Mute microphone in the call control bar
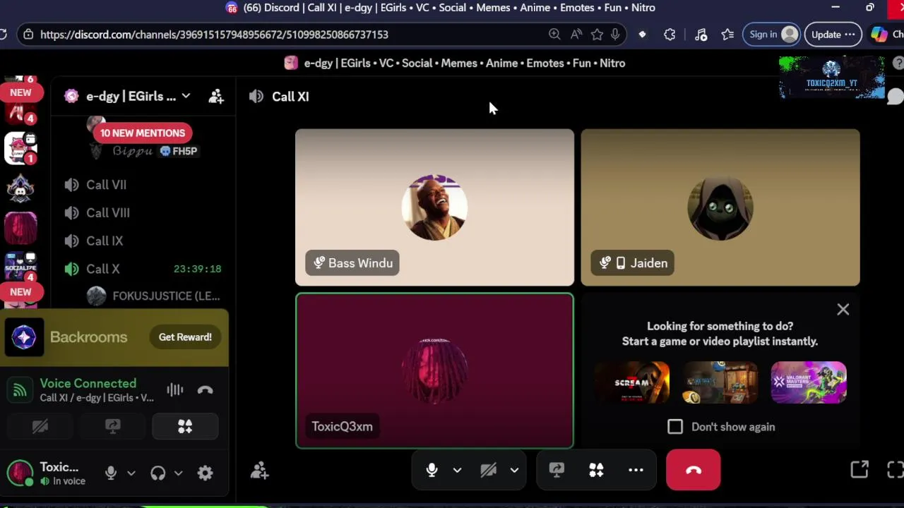 [x=432, y=470]
